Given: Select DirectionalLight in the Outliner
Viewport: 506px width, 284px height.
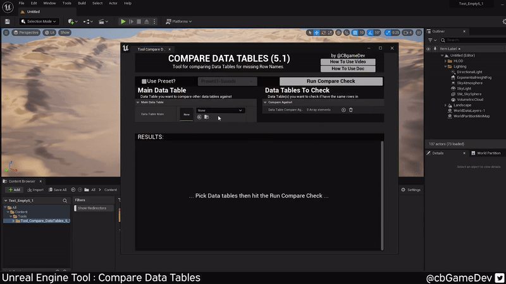Looking at the screenshot, I should point(470,72).
